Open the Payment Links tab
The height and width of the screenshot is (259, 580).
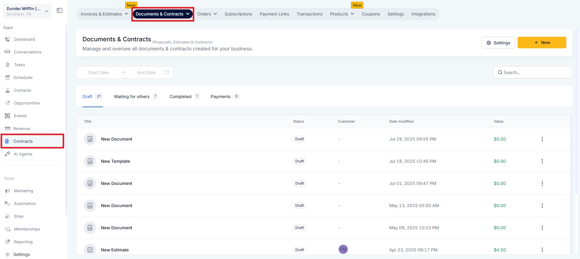pos(274,14)
